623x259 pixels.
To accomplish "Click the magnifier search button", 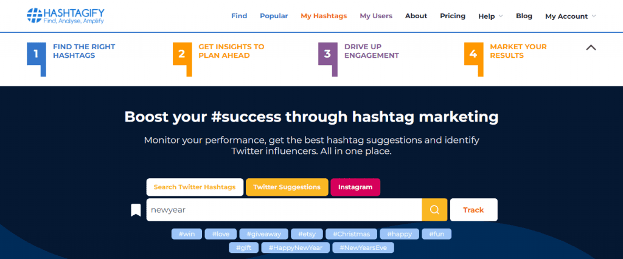I will [x=434, y=210].
